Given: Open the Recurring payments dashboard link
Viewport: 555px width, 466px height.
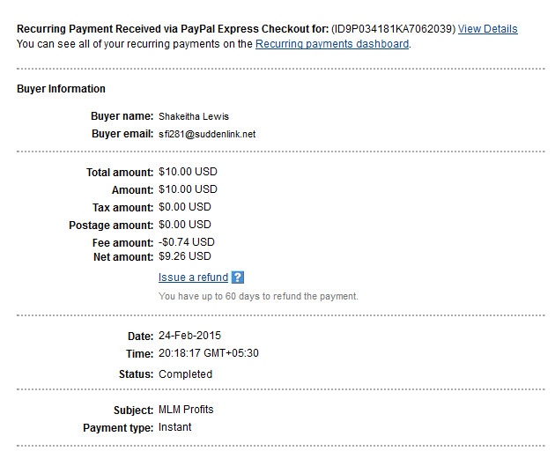Looking at the screenshot, I should tap(332, 44).
